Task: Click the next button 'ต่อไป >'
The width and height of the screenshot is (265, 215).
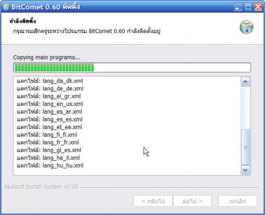Action: tap(192, 201)
